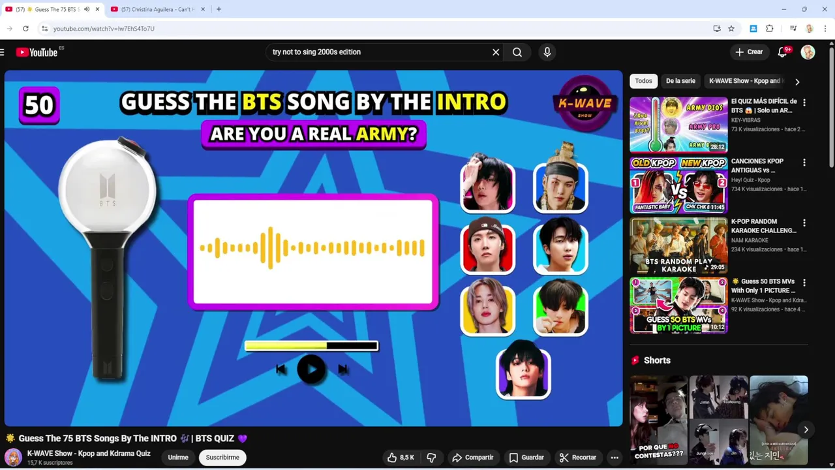This screenshot has height=470, width=835.
Task: Open options for CANCIONES KPOP ANTIGUAS video
Action: 804,163
